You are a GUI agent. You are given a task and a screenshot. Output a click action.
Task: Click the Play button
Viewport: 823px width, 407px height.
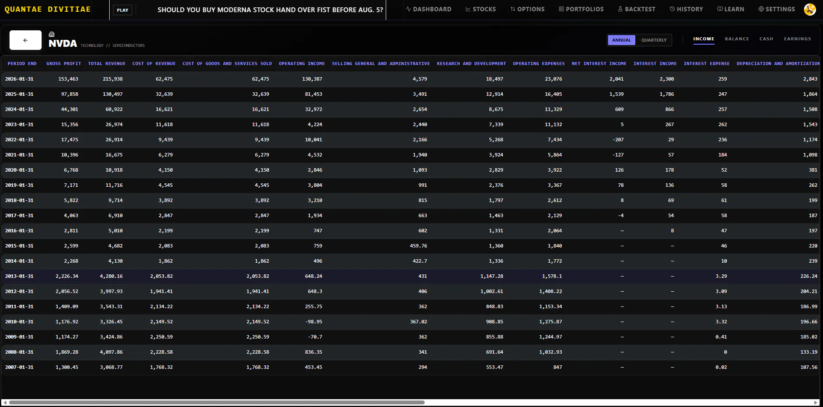click(x=123, y=10)
